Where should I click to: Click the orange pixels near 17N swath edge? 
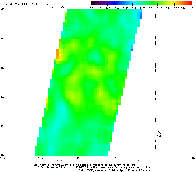[57, 54]
